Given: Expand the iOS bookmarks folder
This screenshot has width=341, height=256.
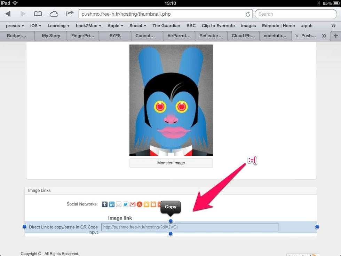Looking at the screenshot, I should pos(35,26).
